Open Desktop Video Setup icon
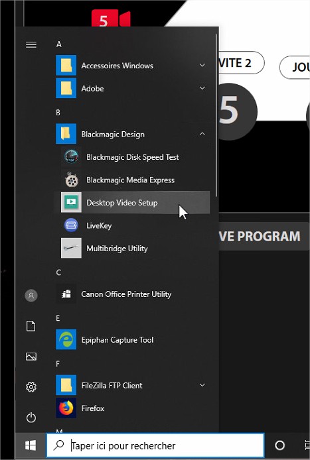The width and height of the screenshot is (310, 460). [71, 202]
